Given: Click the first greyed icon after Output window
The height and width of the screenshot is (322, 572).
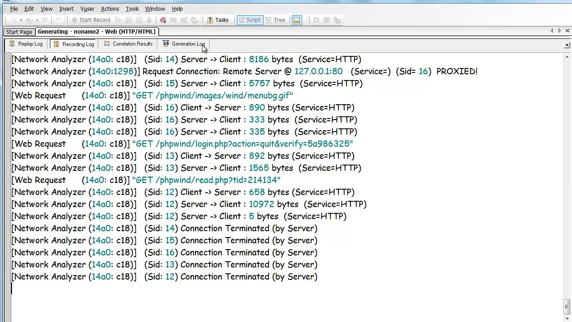Looking at the screenshot, I should point(316,20).
